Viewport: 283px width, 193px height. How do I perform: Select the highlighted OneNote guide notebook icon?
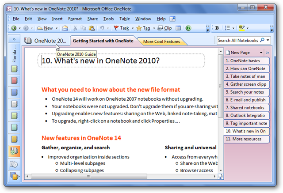coord(14,151)
